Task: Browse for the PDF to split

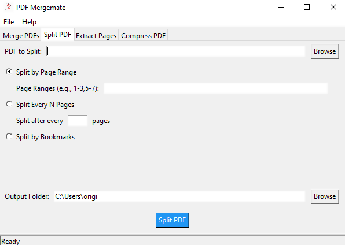Action: coord(325,51)
